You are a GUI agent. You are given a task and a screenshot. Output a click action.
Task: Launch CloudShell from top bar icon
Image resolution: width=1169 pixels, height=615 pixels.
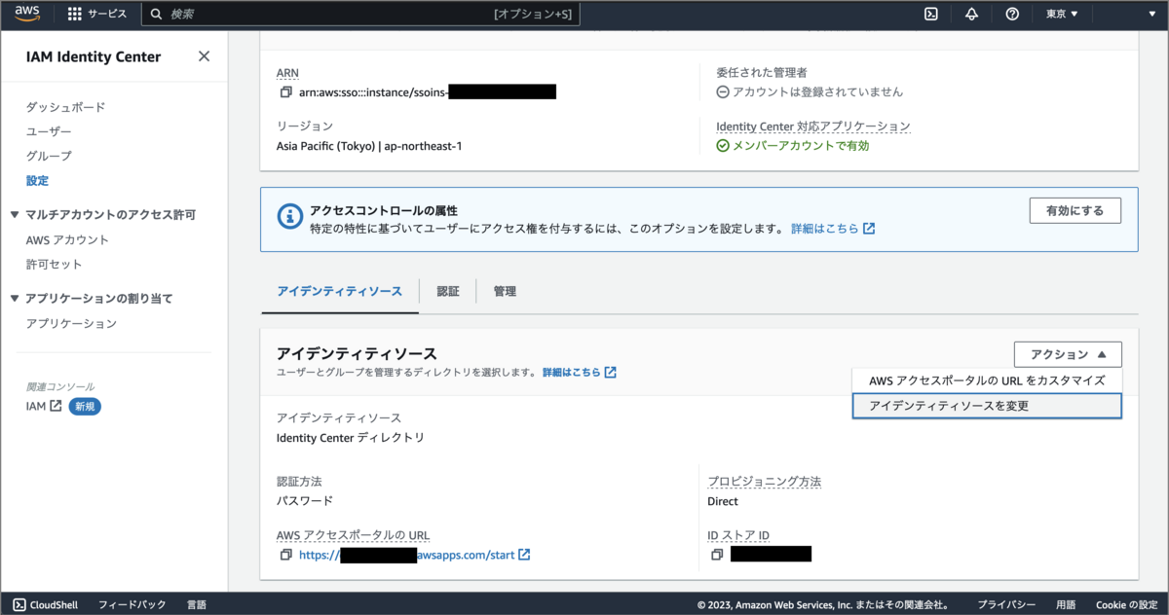point(930,14)
